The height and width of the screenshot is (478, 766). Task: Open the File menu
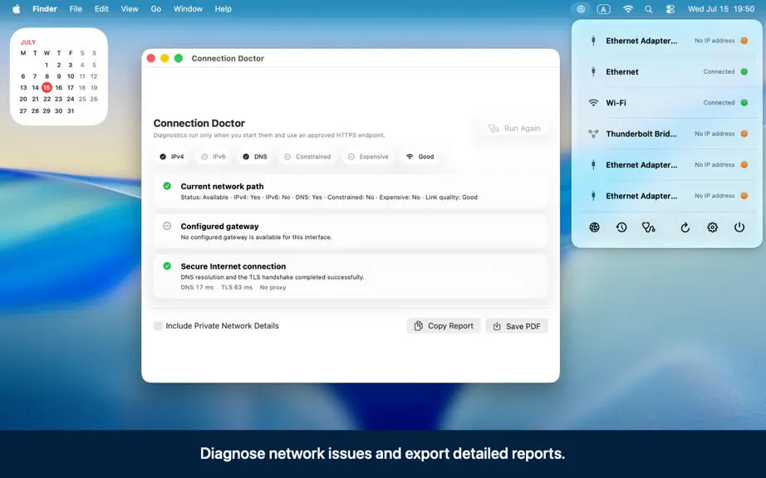point(76,9)
